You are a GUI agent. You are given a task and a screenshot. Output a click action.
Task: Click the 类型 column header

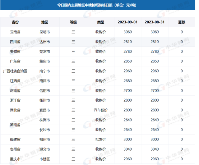[101, 22]
